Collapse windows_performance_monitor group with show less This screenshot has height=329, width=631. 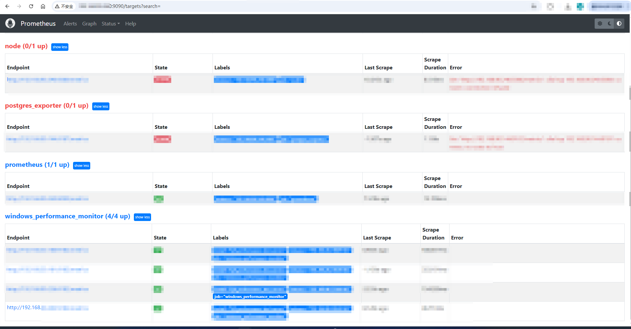[142, 217]
